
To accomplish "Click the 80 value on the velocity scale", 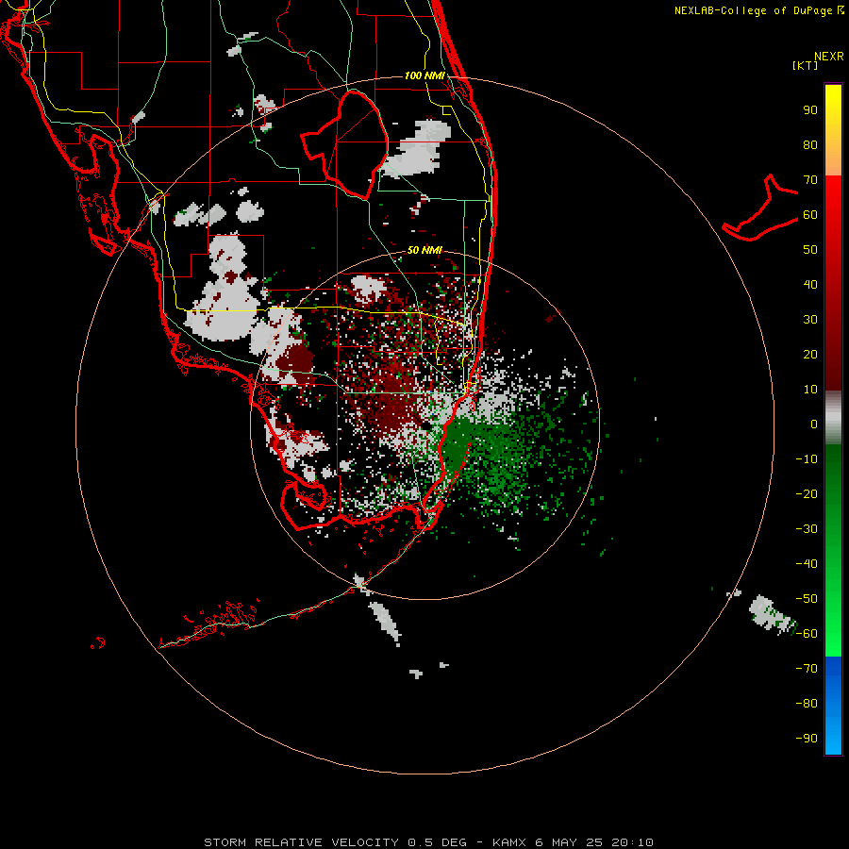I will pyautogui.click(x=810, y=145).
